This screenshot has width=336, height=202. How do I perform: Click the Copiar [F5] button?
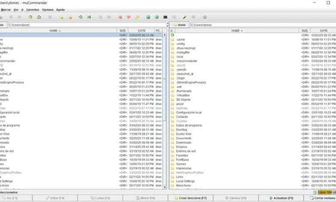(x=100, y=198)
